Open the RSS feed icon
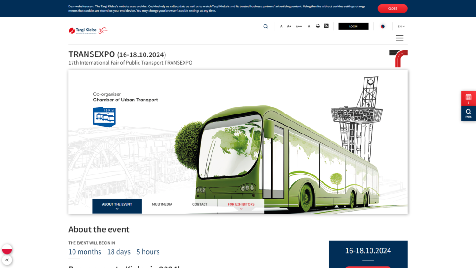 tap(326, 26)
